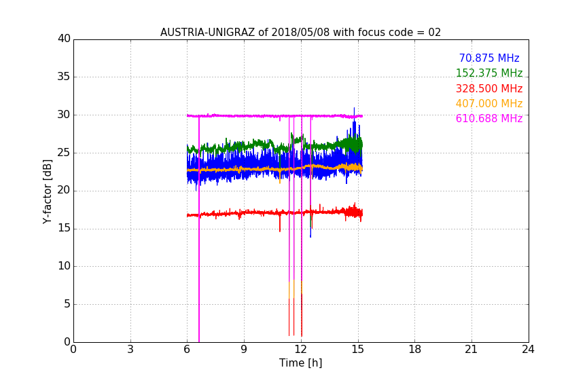The width and height of the screenshot is (587, 391).
Task: Click the Time [h] axis label
Action: point(300,362)
